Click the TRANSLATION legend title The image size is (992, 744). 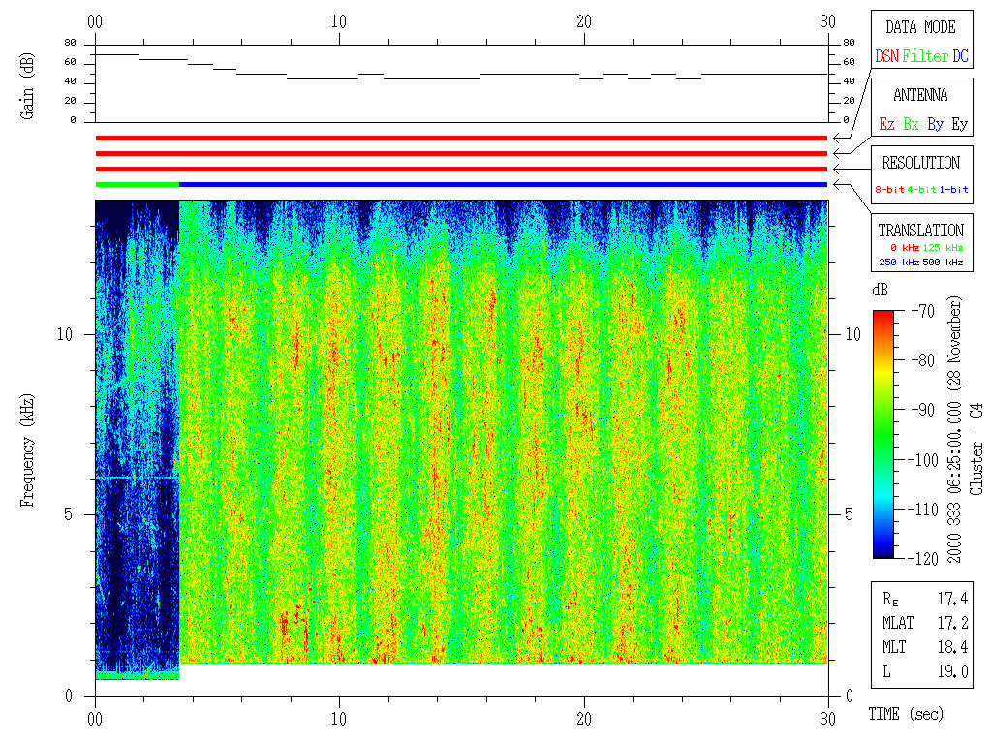click(920, 231)
